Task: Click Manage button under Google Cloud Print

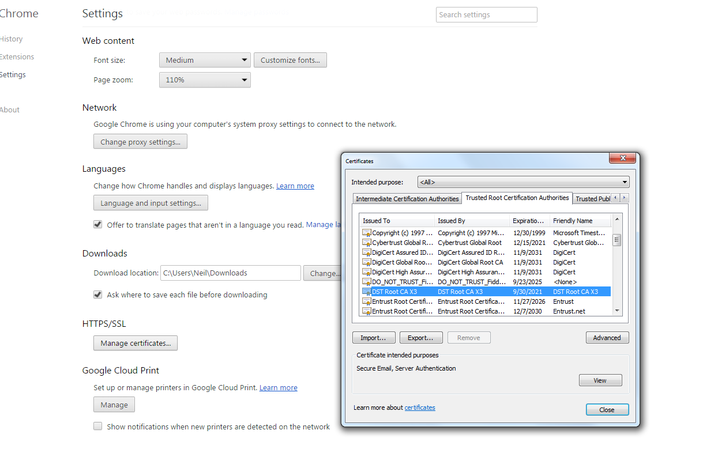Action: coord(114,405)
